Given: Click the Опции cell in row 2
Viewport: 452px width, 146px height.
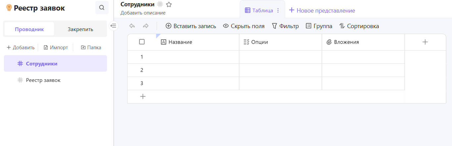Looking at the screenshot, I should [280, 70].
